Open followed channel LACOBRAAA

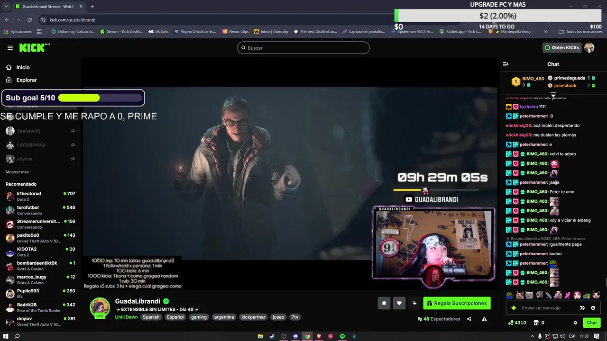click(x=40, y=145)
